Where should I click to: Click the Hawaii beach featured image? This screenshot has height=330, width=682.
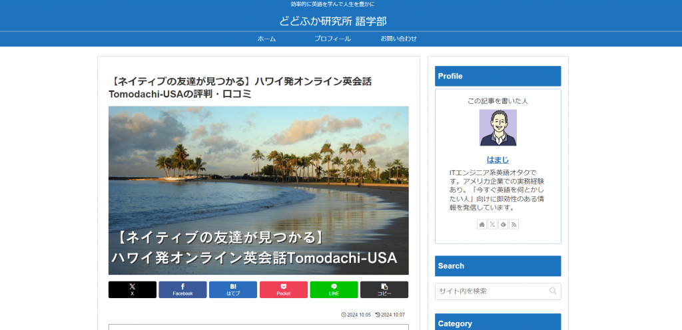coord(258,191)
